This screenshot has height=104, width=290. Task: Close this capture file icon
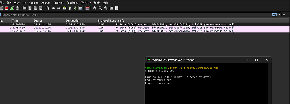35,8
